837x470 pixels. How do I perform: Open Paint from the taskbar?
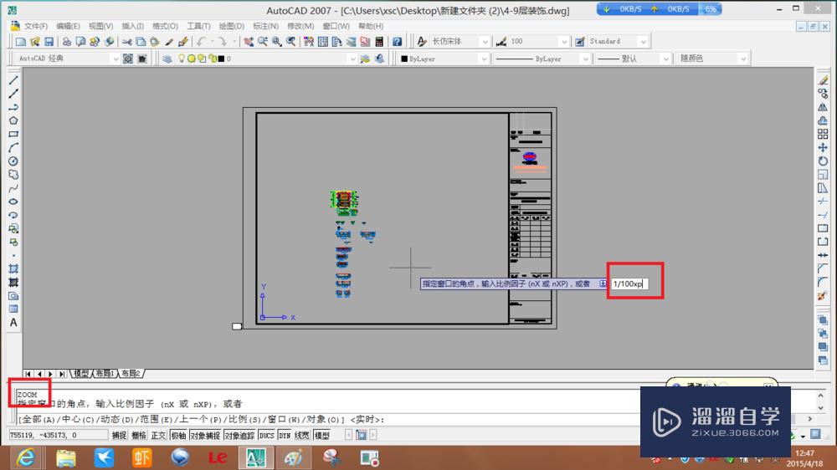tap(293, 457)
